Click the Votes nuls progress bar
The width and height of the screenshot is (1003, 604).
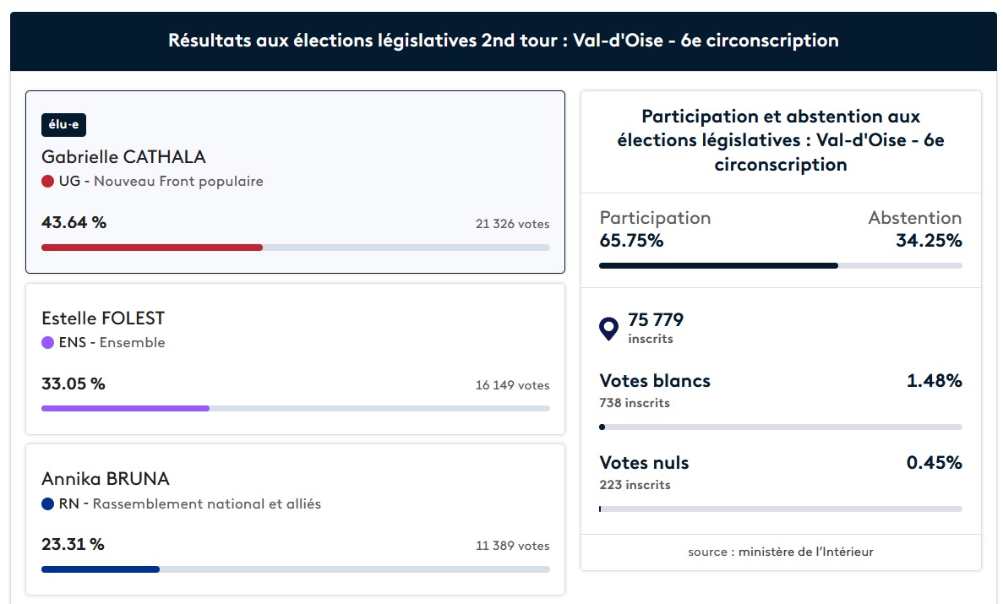coord(780,509)
